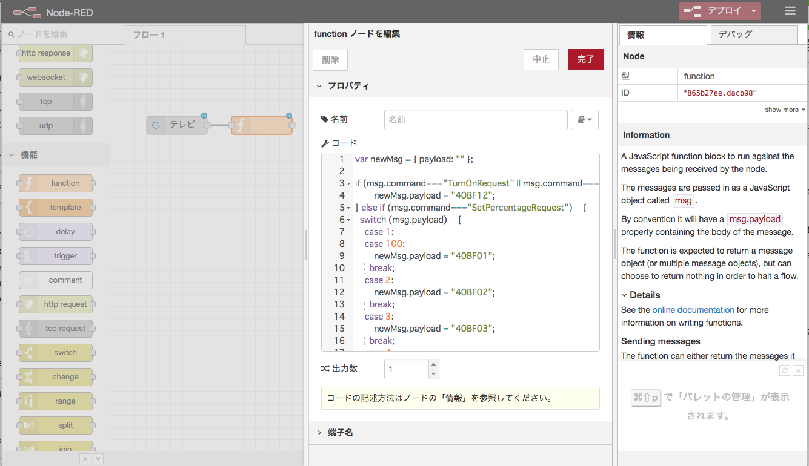Focus the 名前 name input field

[x=476, y=120]
